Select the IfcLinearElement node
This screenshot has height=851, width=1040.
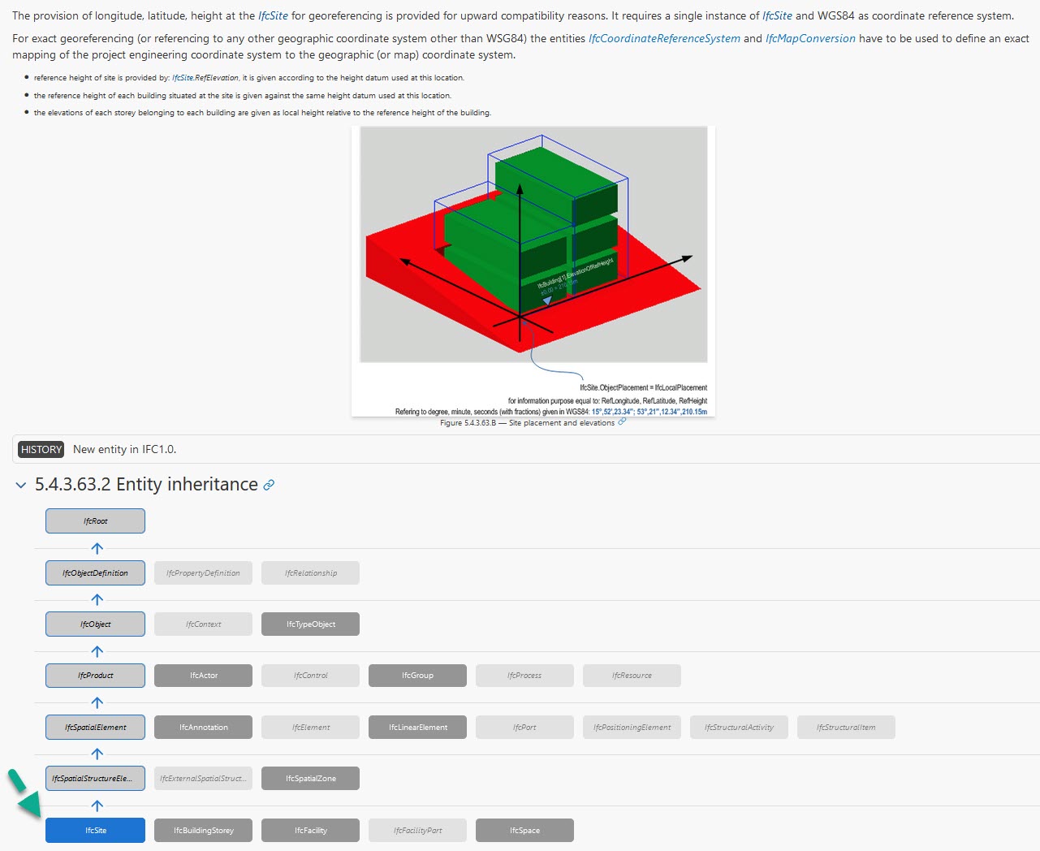pyautogui.click(x=417, y=727)
